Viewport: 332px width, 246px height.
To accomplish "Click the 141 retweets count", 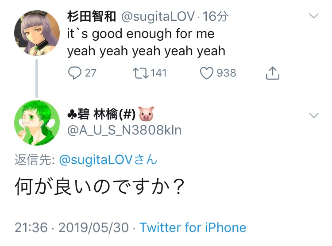I will tap(158, 73).
